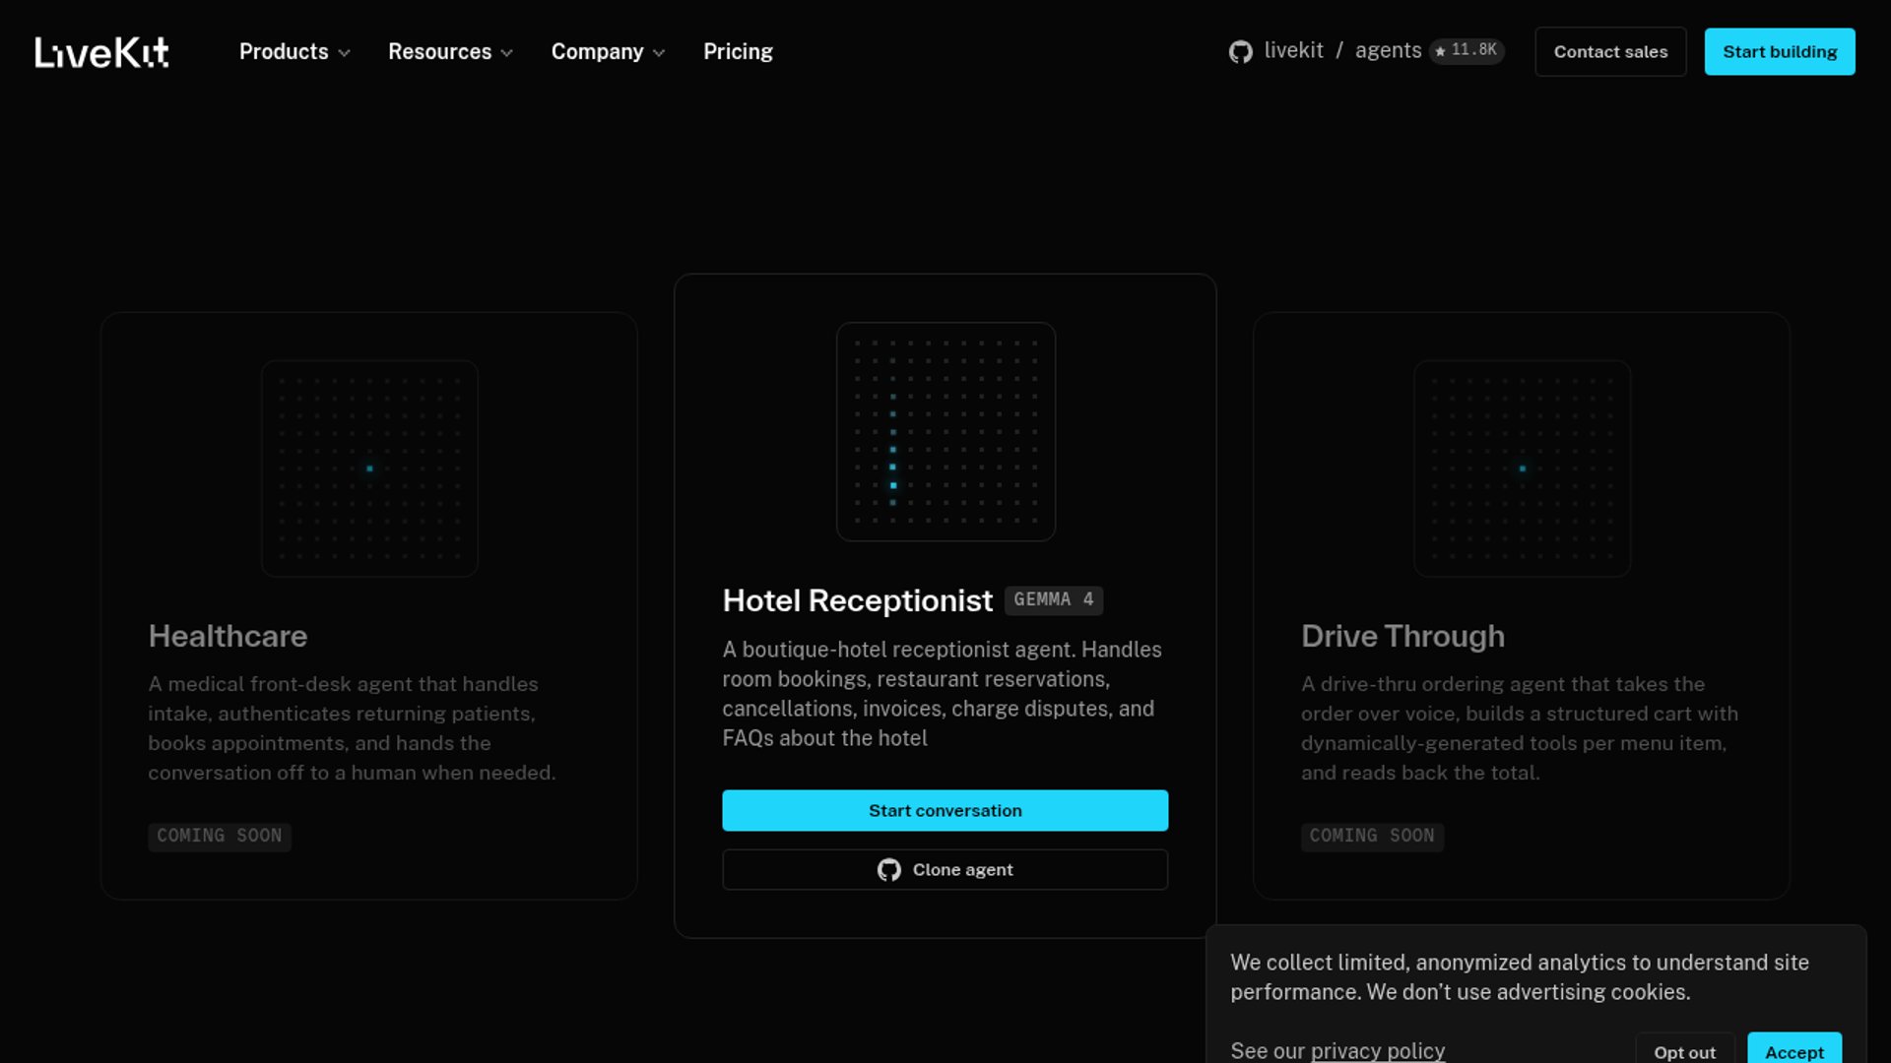
Task: Open the Resources menu
Action: 450,52
